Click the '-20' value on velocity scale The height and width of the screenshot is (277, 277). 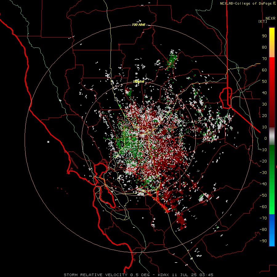[x=263, y=161]
